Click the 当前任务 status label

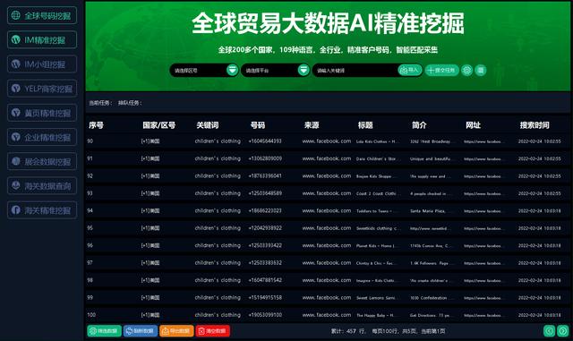click(x=100, y=103)
